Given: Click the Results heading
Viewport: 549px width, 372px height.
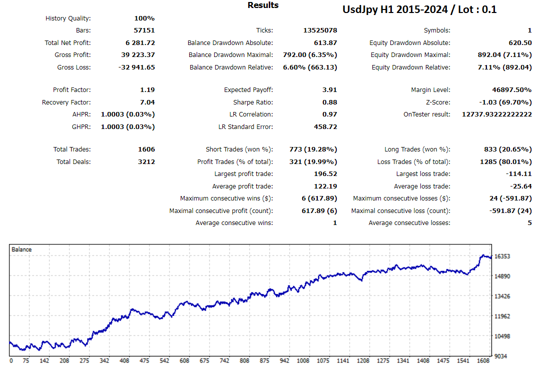Looking at the screenshot, I should click(x=263, y=5).
